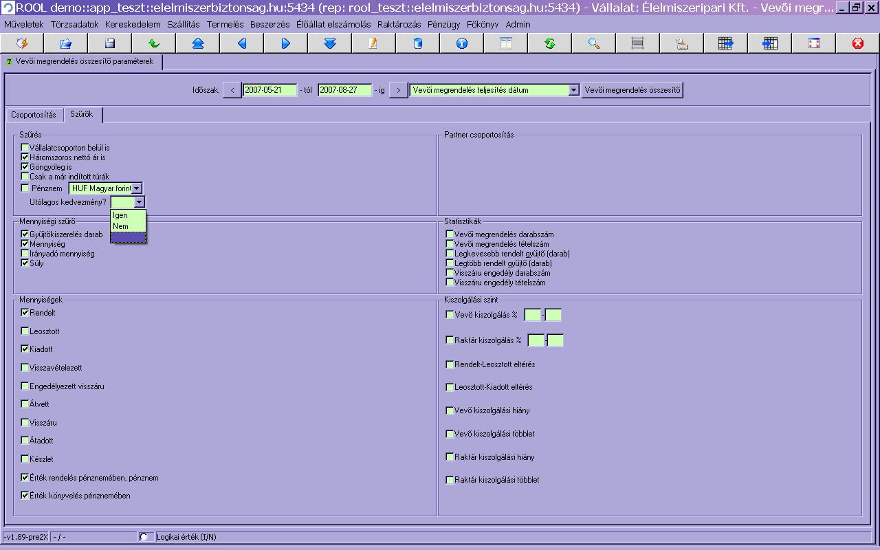Uncheck the Súly checkbox
Screen dimensions: 880x550
click(x=25, y=263)
